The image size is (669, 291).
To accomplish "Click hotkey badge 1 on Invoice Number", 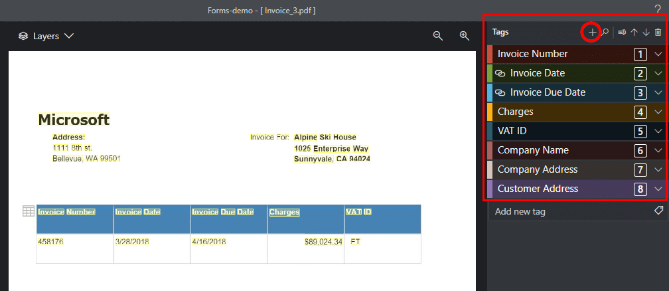I will click(x=640, y=54).
